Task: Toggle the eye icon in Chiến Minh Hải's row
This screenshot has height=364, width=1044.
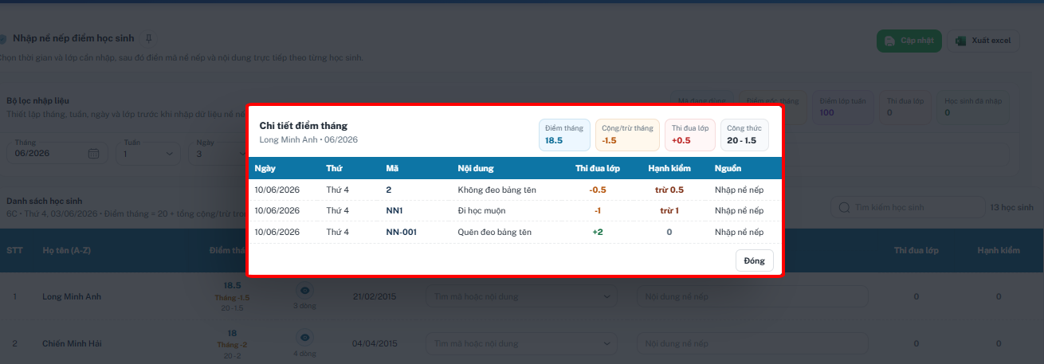Action: click(x=305, y=338)
